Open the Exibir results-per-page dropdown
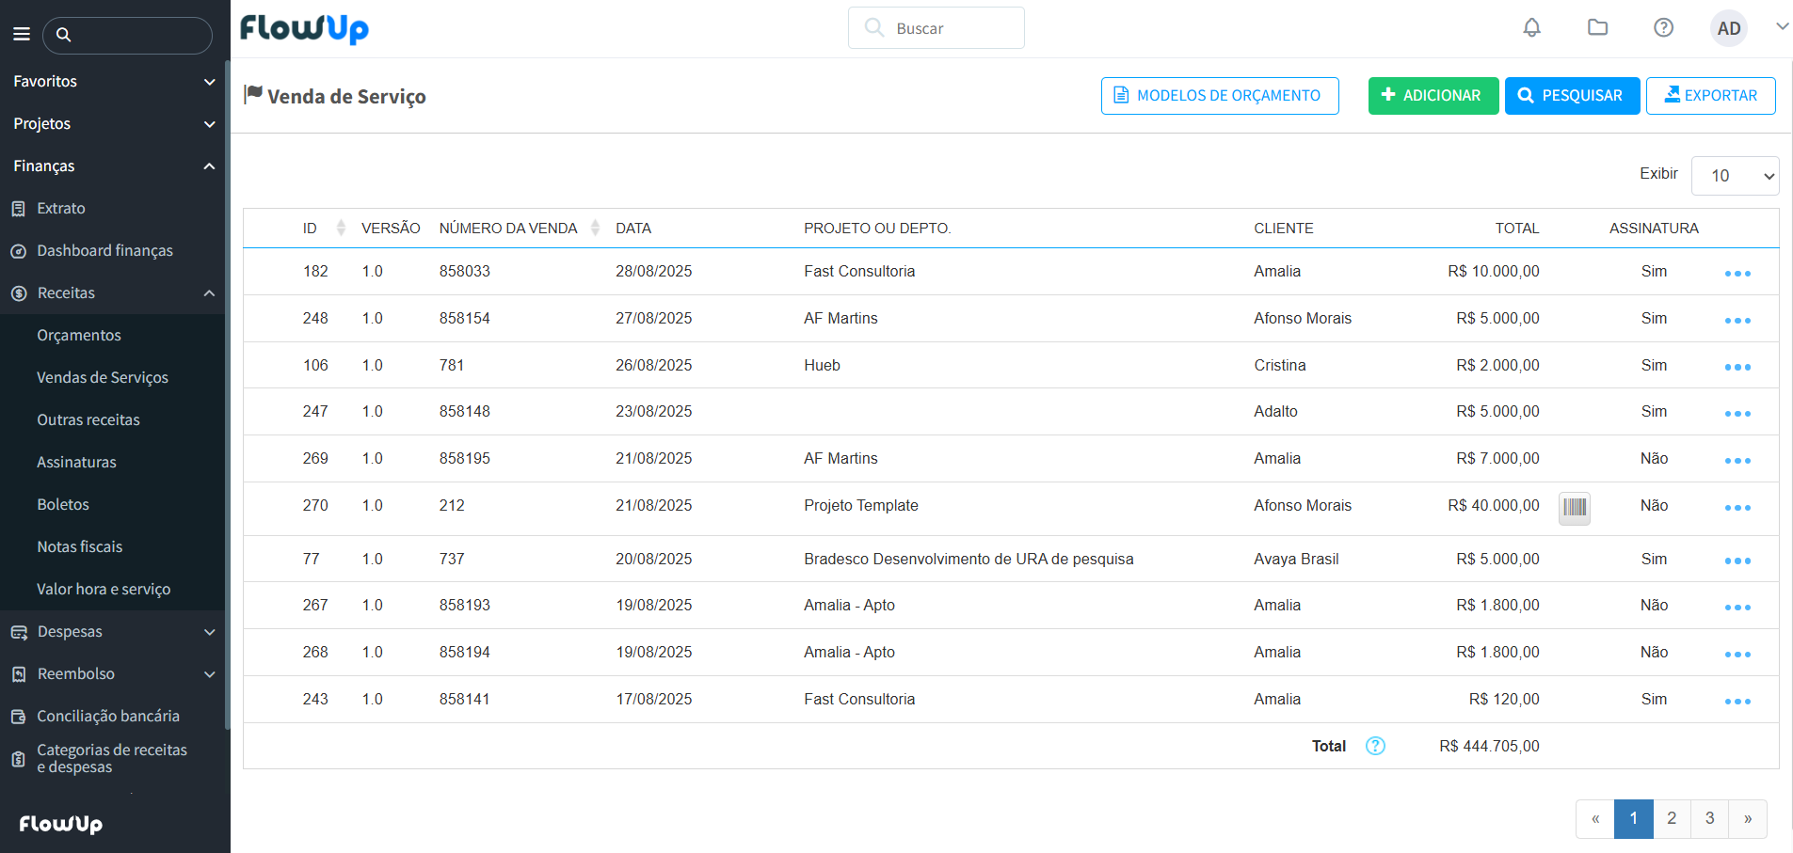1793x853 pixels. click(1735, 175)
